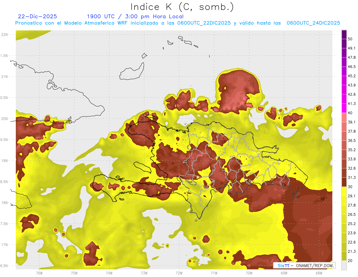Click the '76W' longitude axis label
Image resolution: width=358 pixels, height=277 pixels.
point(39,273)
